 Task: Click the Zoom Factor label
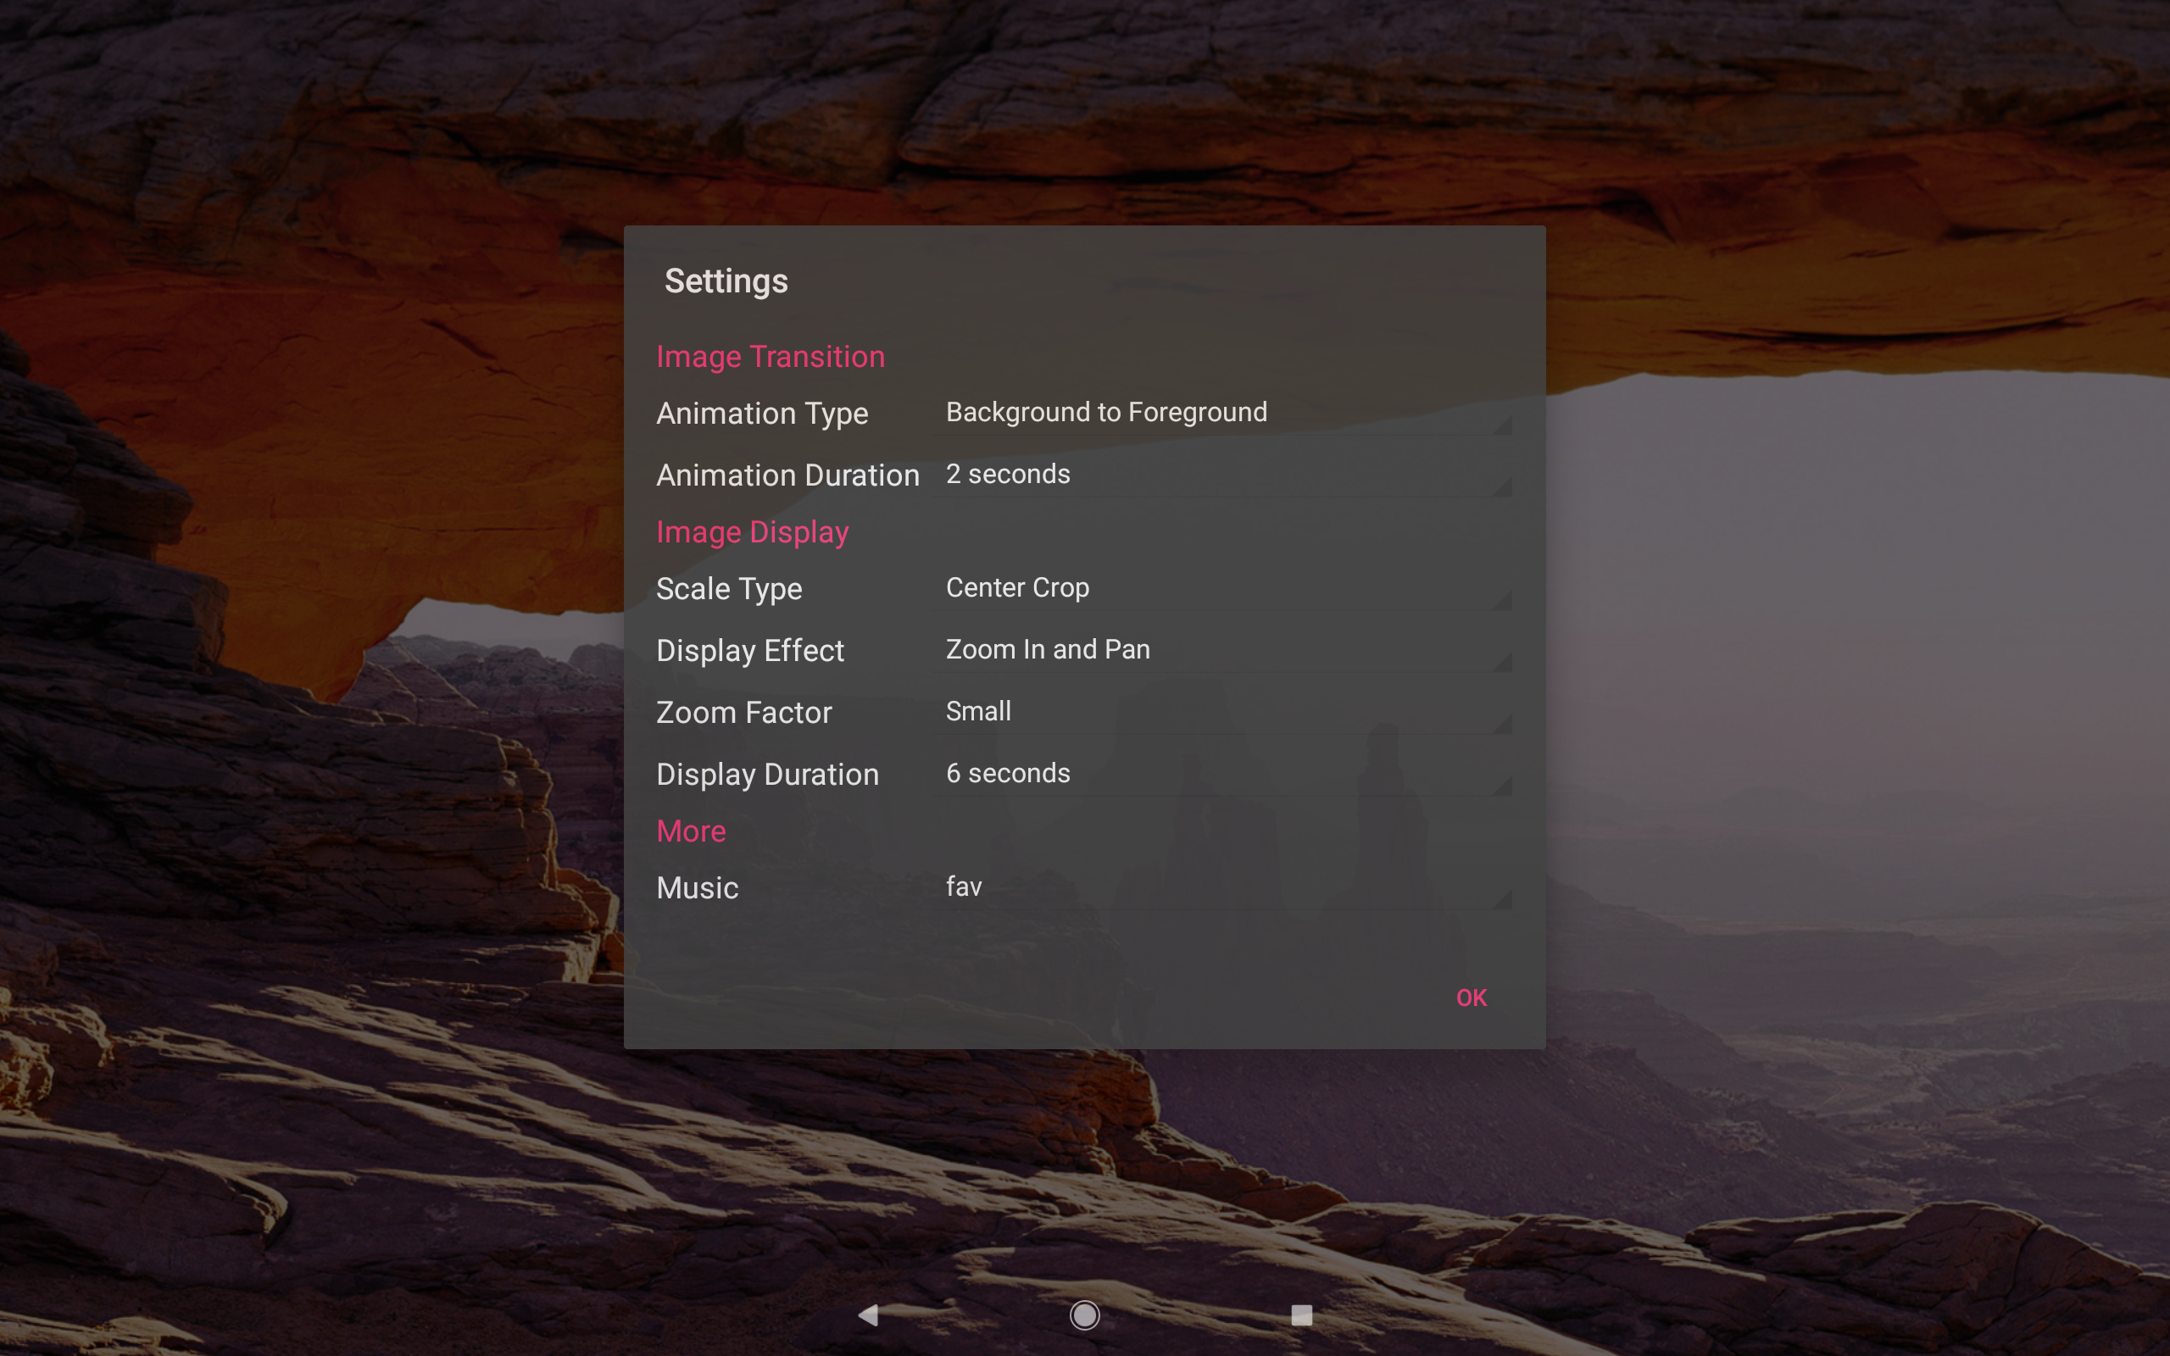744,713
